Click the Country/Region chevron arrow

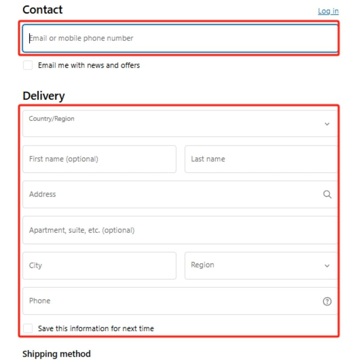[327, 124]
